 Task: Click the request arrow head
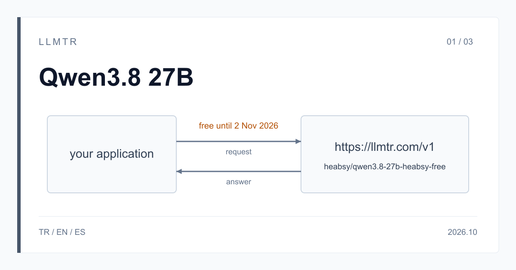298,141
